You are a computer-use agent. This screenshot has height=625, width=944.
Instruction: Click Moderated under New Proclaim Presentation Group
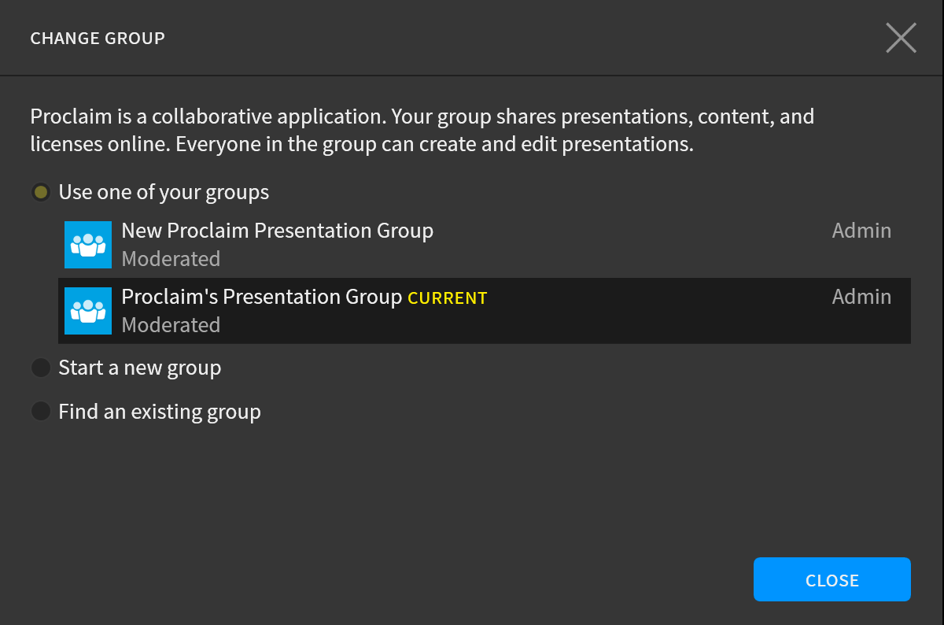[x=171, y=259]
